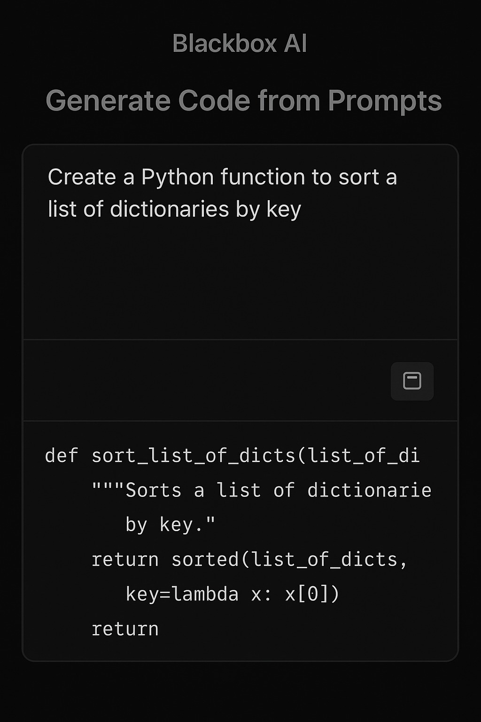
Task: Click the 'def sort_list_of_dicts' code line
Action: click(232, 455)
